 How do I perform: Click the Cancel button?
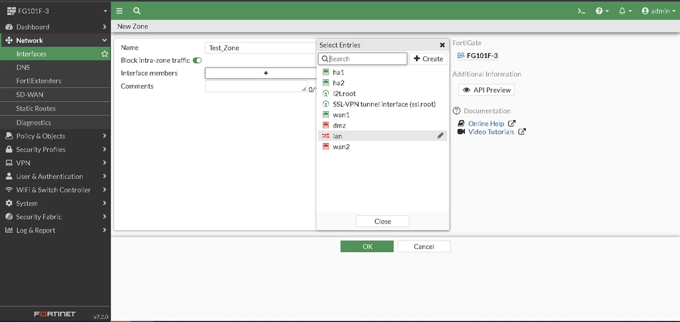pos(424,246)
